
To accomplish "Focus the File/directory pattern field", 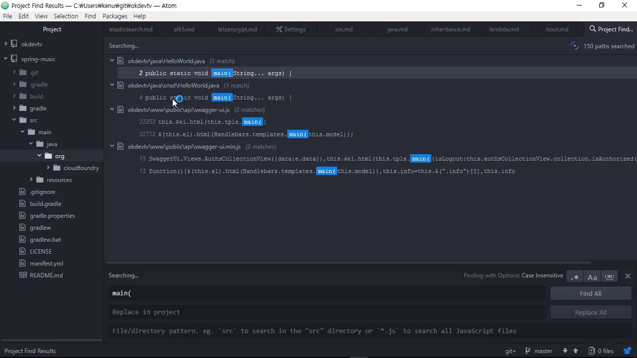I will [x=370, y=331].
